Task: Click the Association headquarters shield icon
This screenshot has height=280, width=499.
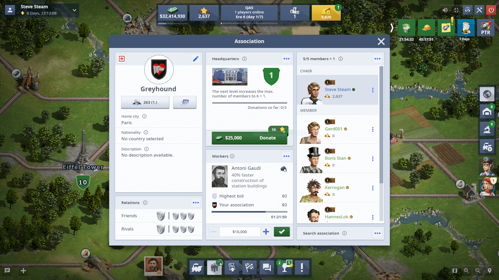Action: click(x=271, y=76)
